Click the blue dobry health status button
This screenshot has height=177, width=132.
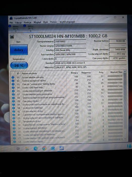click(x=19, y=50)
